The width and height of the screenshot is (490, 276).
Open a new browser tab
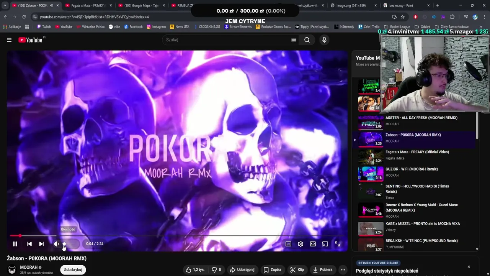click(438, 5)
